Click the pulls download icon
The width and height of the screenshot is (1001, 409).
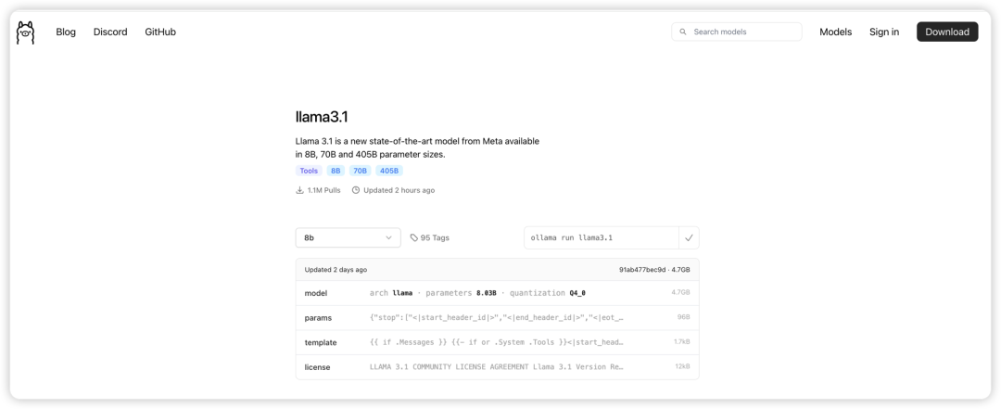point(300,190)
